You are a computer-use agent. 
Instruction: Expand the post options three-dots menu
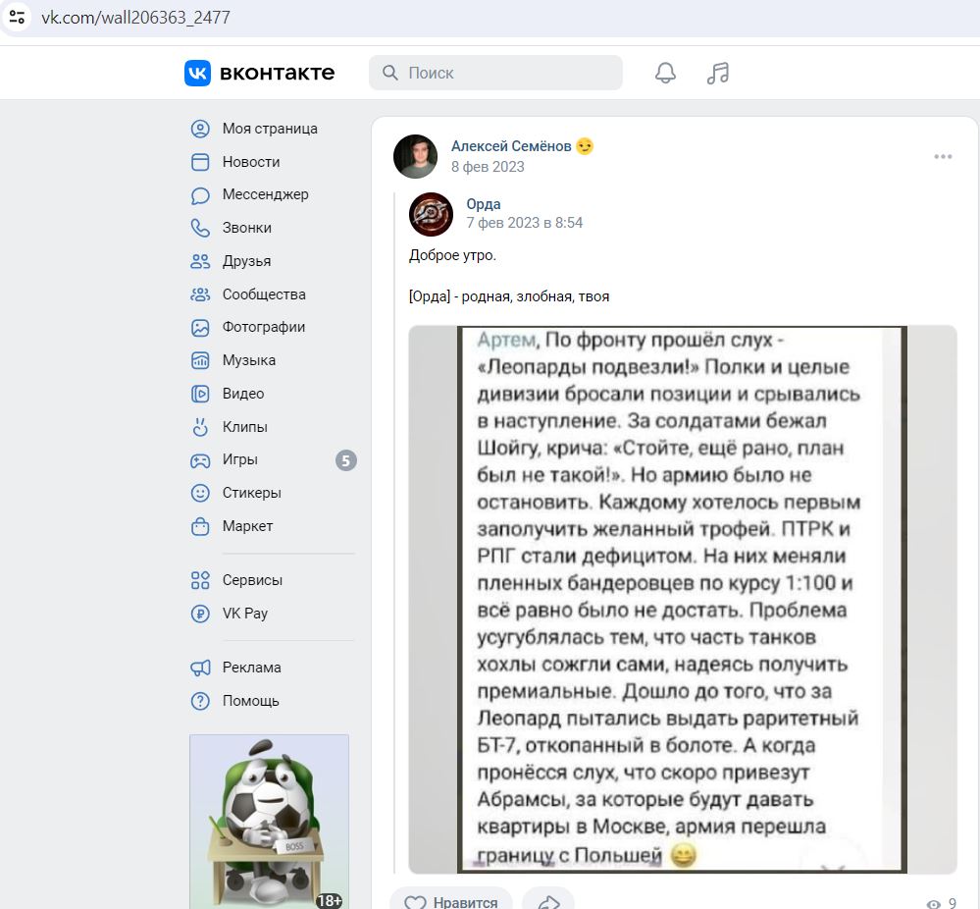pos(943,156)
